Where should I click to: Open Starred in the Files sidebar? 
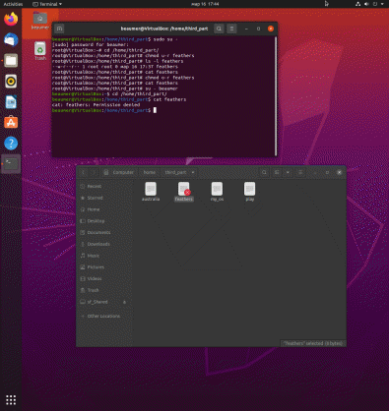[104, 198]
